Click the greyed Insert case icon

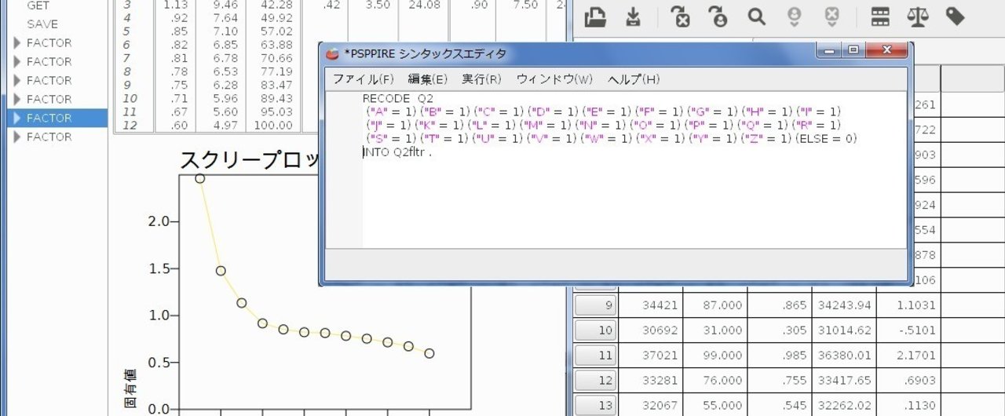click(795, 16)
